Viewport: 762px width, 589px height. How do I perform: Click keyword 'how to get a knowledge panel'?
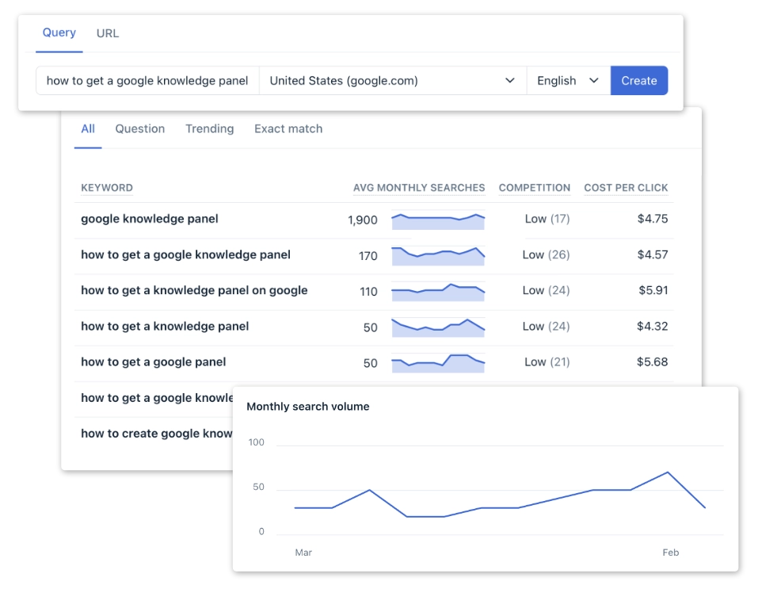165,327
